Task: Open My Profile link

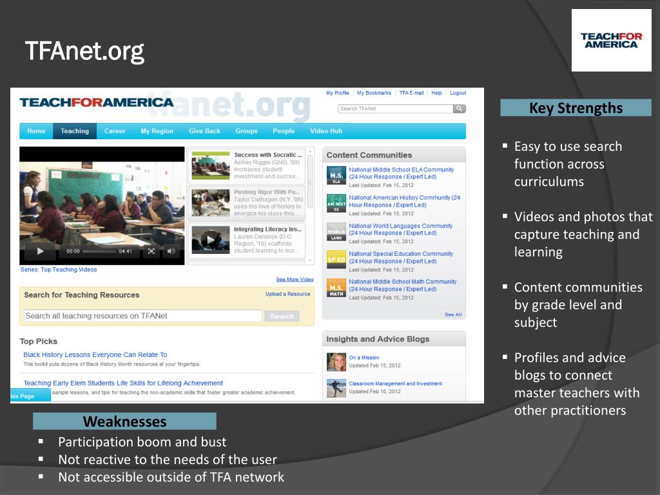Action: click(338, 93)
